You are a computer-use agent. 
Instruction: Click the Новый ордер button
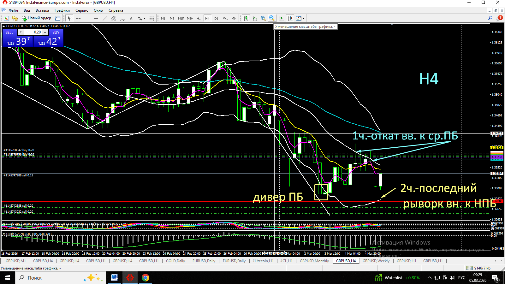click(x=36, y=18)
